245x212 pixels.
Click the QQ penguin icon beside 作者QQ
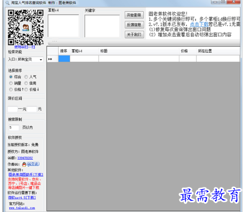[24, 164]
